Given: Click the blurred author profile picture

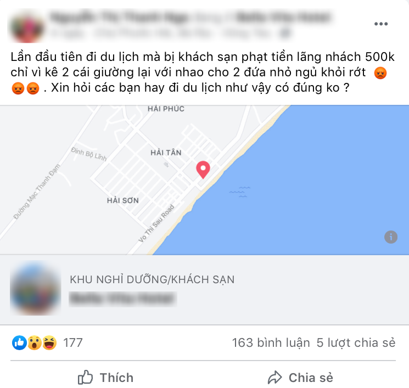Looking at the screenshot, I should point(26,27).
